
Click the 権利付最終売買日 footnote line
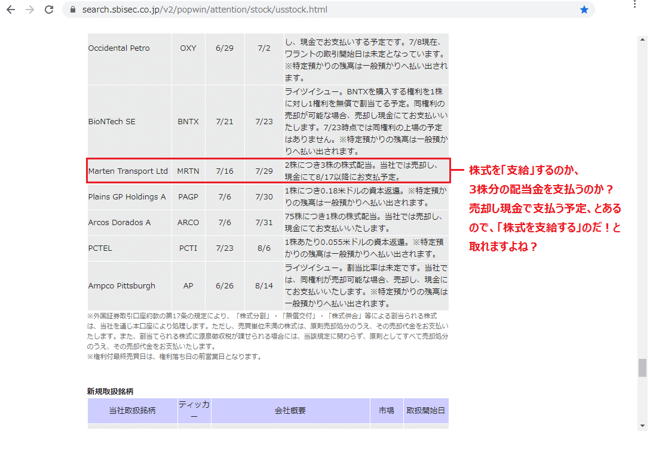coord(174,356)
